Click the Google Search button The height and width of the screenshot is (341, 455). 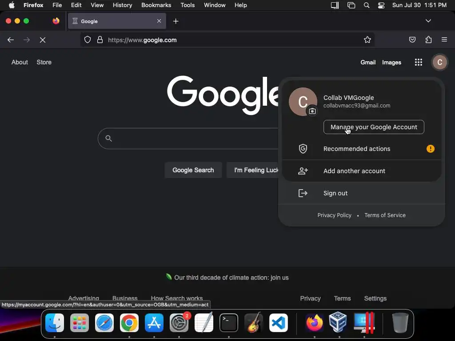(x=193, y=170)
